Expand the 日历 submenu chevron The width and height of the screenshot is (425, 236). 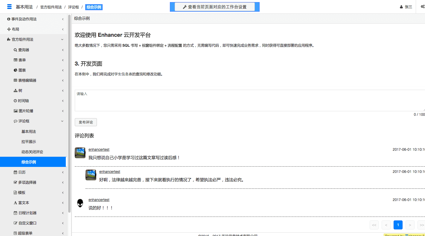click(x=63, y=172)
